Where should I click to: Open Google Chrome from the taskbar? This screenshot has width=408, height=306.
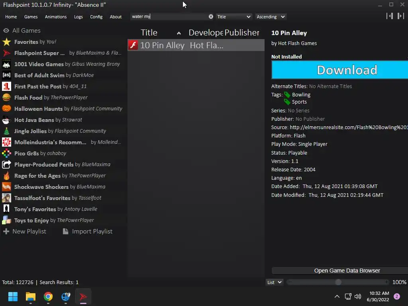[48, 296]
